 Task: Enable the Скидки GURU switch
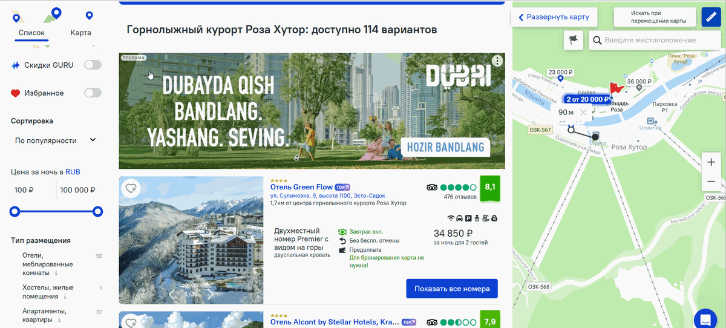coord(93,65)
